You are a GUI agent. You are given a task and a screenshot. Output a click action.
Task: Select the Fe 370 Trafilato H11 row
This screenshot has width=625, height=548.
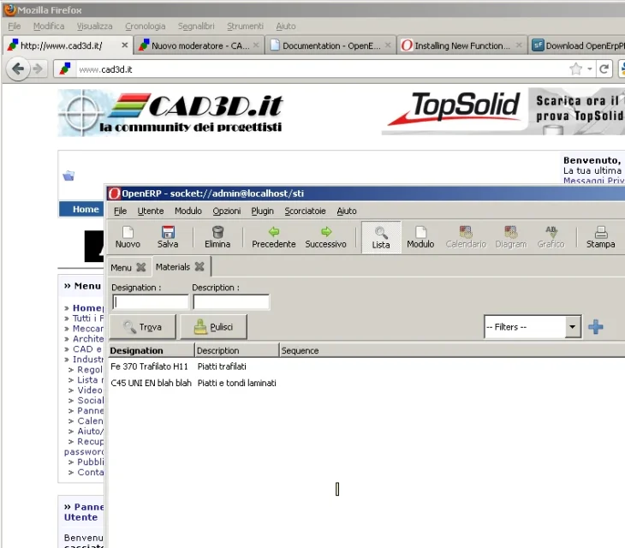tap(150, 366)
